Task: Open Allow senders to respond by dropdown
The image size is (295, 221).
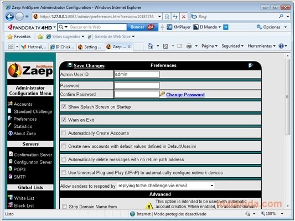Action: [165, 186]
